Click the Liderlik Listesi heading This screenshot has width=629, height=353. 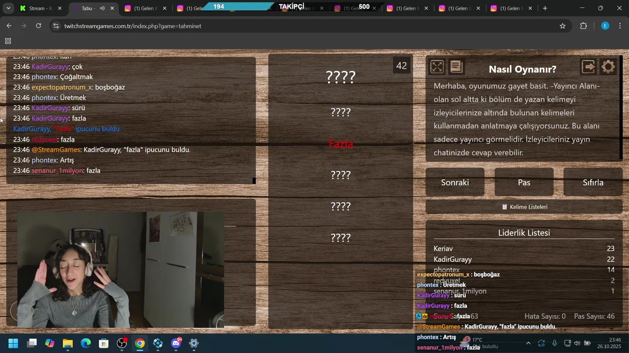click(524, 233)
